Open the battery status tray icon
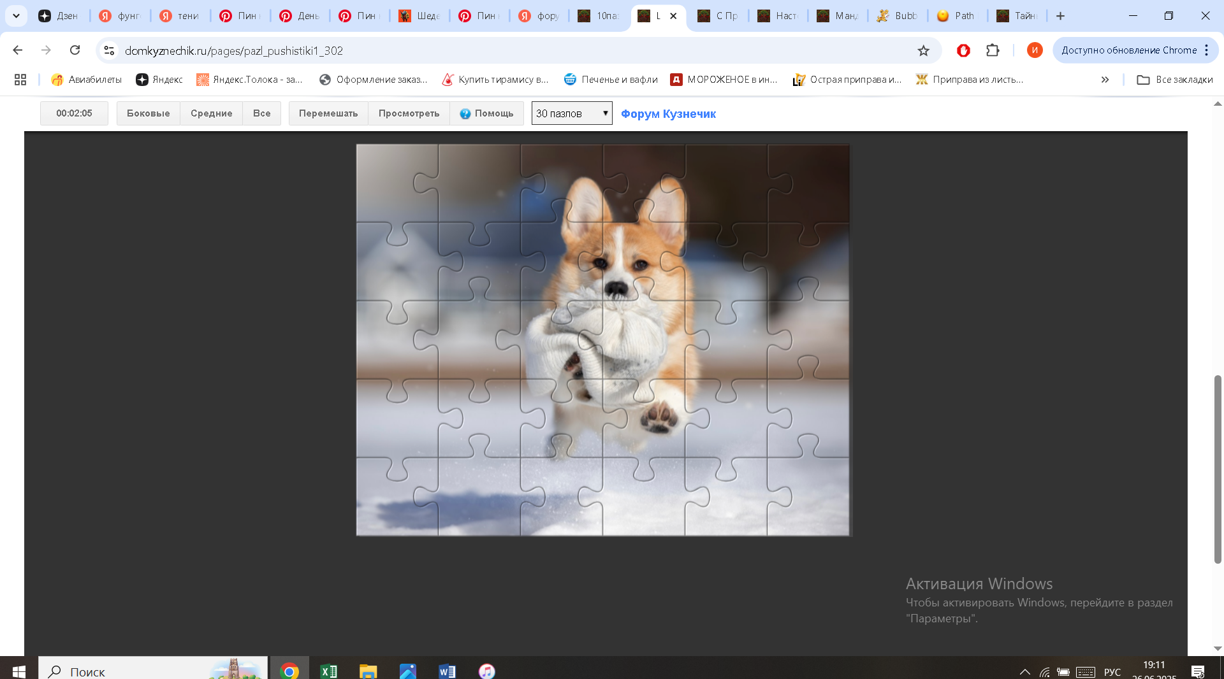The width and height of the screenshot is (1224, 679). (x=1063, y=672)
